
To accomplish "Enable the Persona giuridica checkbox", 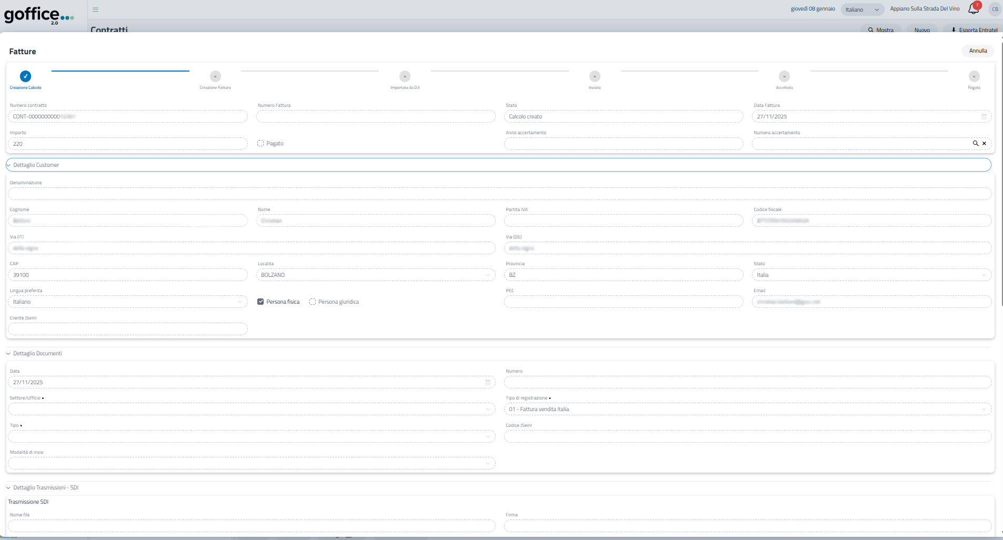I will [313, 302].
